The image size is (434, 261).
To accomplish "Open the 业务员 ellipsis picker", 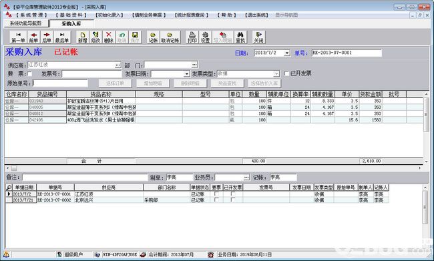I will click(x=246, y=177).
